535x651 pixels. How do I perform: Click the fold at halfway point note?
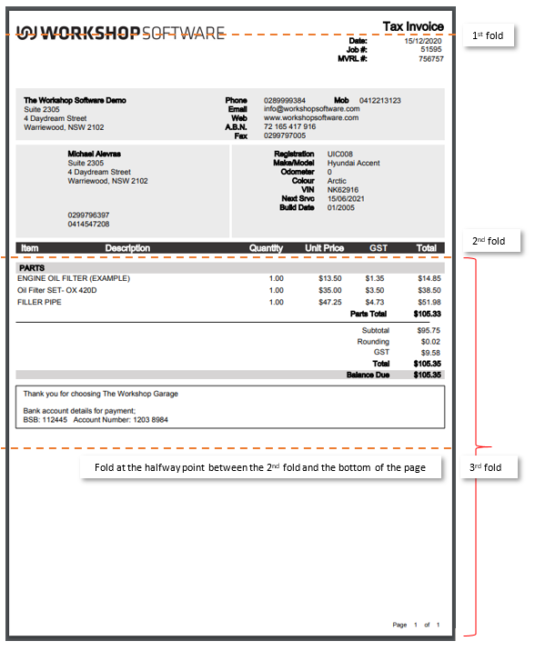click(260, 467)
